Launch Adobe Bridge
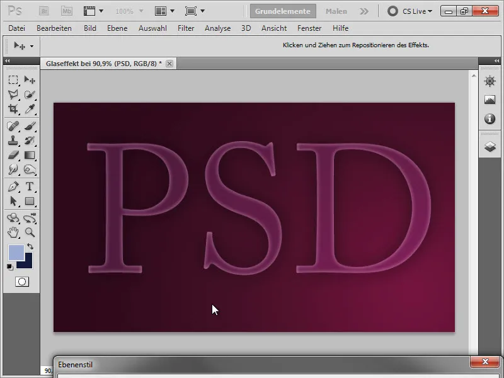The height and width of the screenshot is (378, 504). click(44, 11)
